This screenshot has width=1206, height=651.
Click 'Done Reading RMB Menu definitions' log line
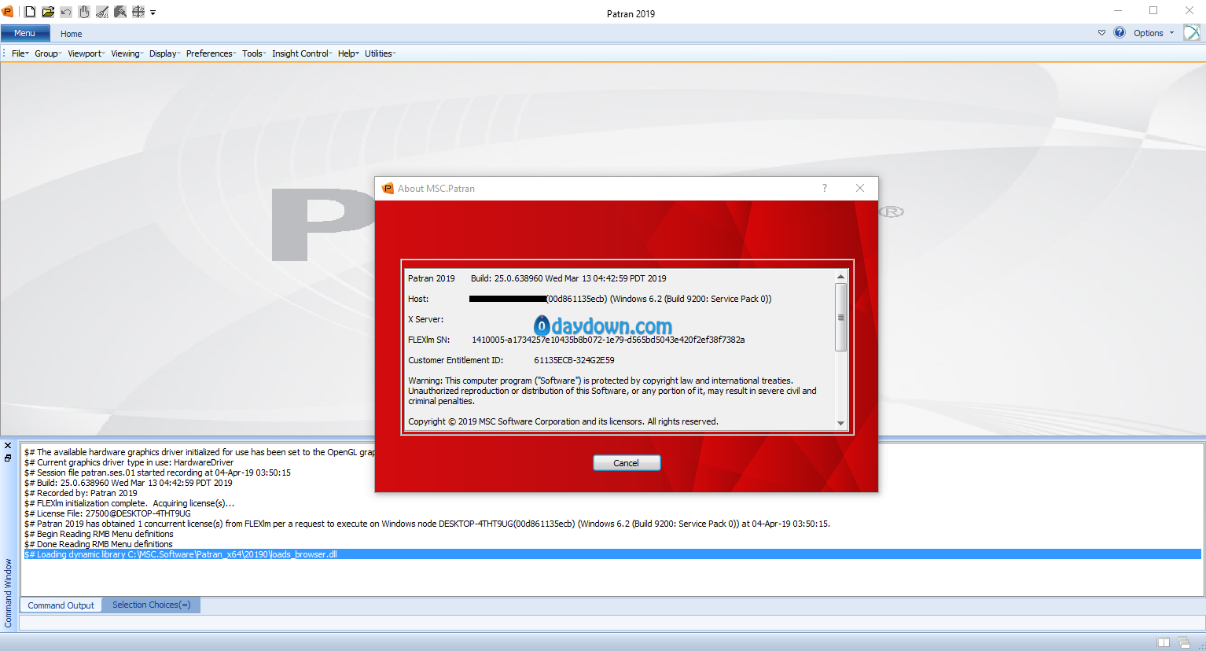[x=98, y=544]
